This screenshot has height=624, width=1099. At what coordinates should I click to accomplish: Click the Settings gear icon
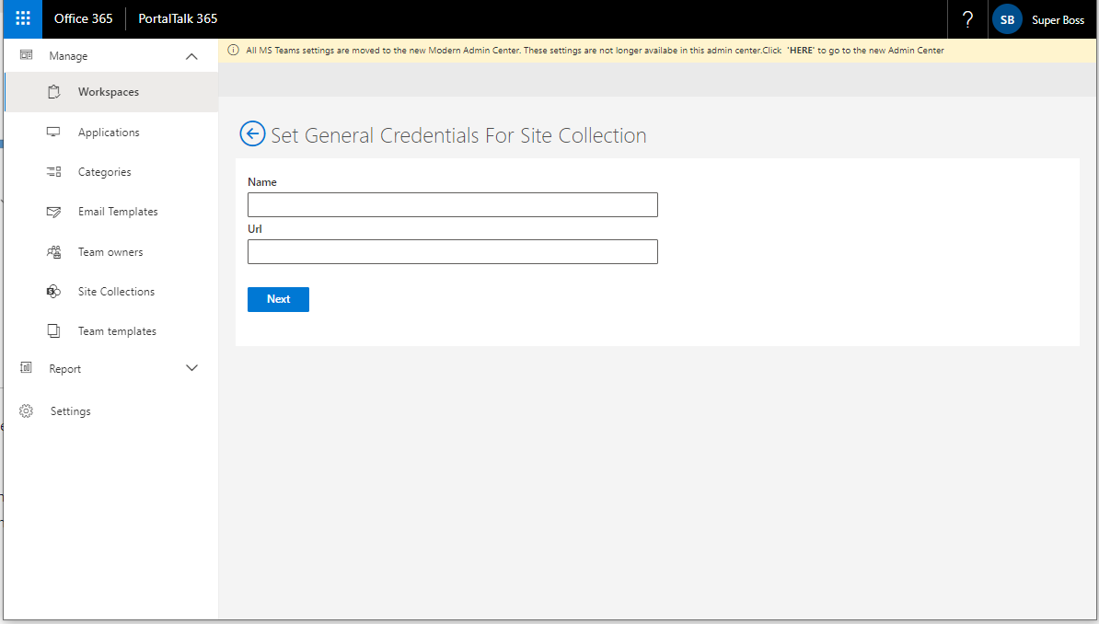click(x=27, y=411)
